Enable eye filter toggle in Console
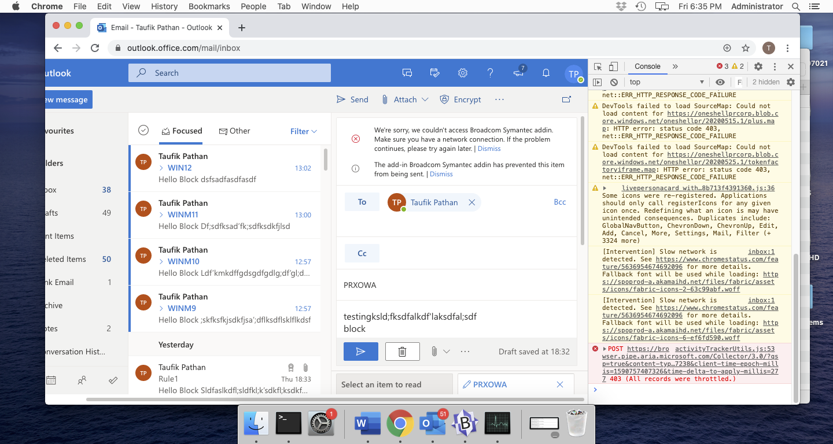The width and height of the screenshot is (833, 444). 720,82
